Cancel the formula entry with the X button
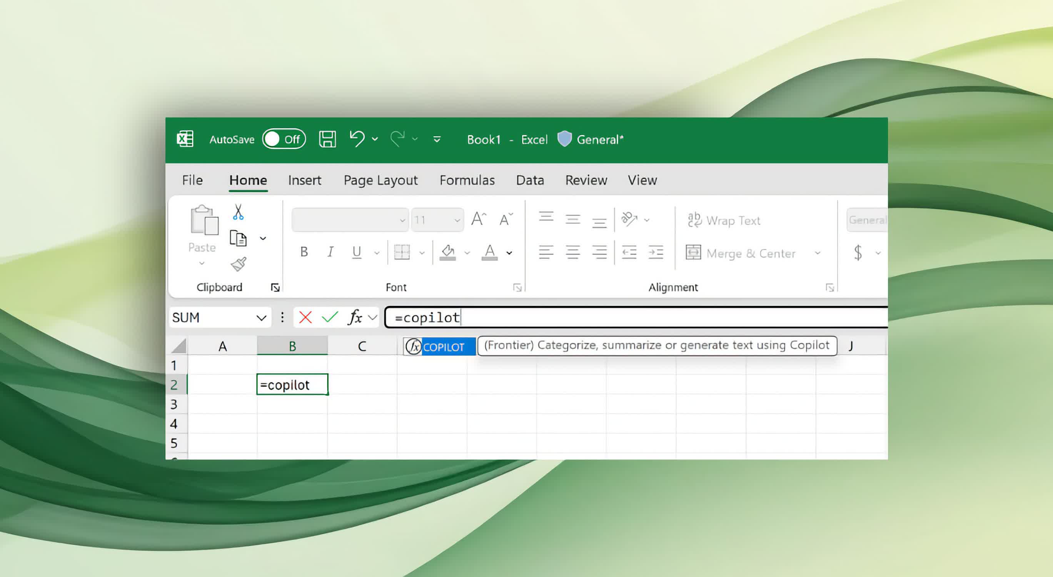Image resolution: width=1053 pixels, height=577 pixels. (305, 317)
